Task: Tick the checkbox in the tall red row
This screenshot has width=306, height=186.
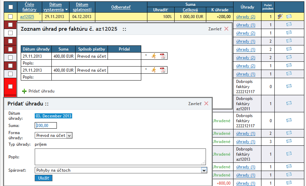Action: (x=11, y=86)
